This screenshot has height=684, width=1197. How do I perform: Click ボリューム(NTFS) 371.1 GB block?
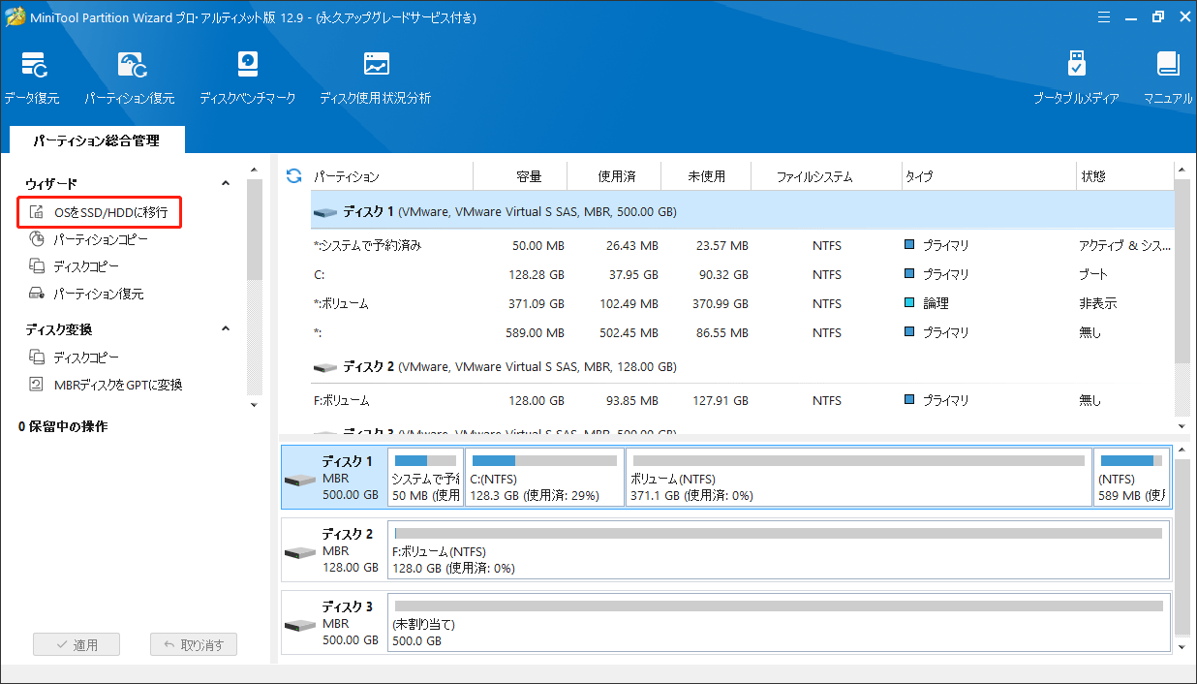[859, 477]
